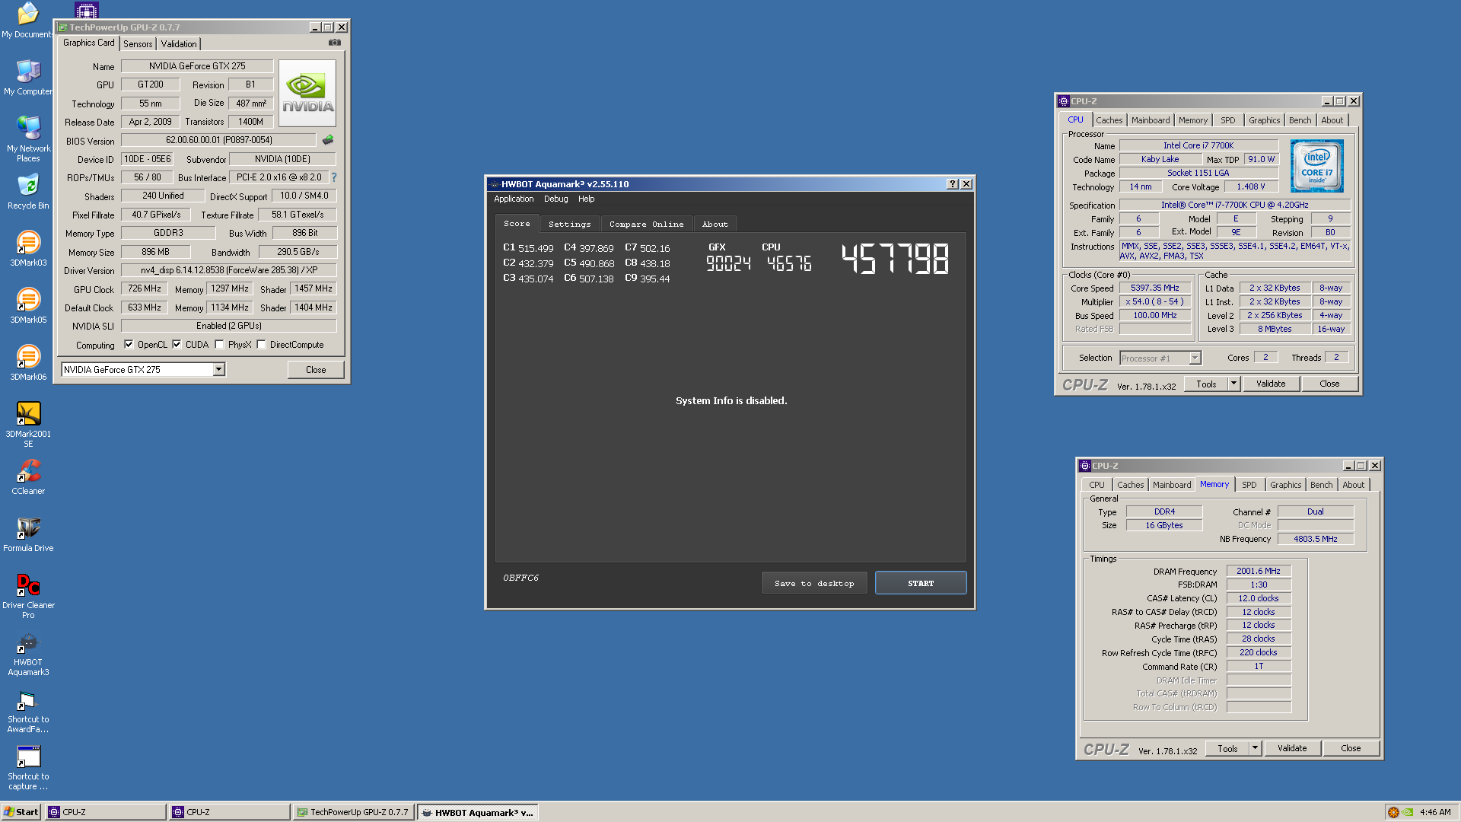Open the CCleaner desktop shortcut
1461x822 pixels.
click(28, 477)
